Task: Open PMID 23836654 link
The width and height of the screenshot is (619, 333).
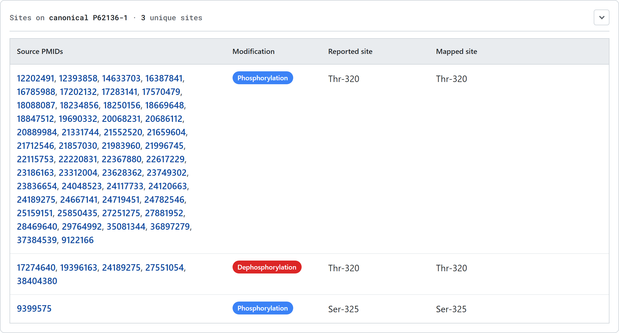Action: coord(37,186)
